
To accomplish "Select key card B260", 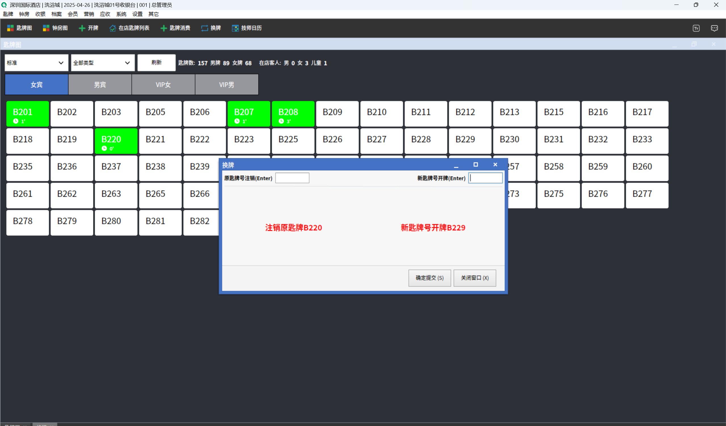I will [647, 168].
